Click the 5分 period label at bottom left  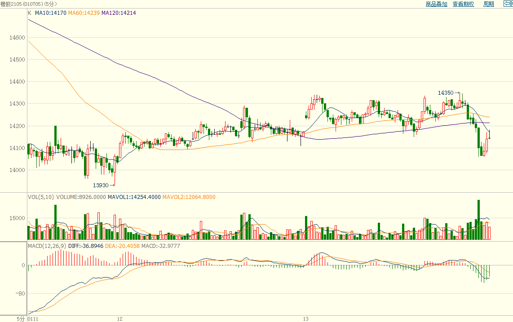pos(21,319)
